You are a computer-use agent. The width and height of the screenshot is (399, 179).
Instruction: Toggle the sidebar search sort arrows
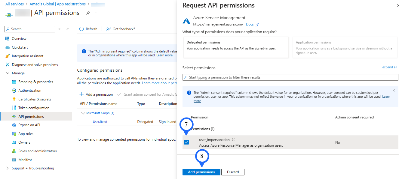pos(60,29)
